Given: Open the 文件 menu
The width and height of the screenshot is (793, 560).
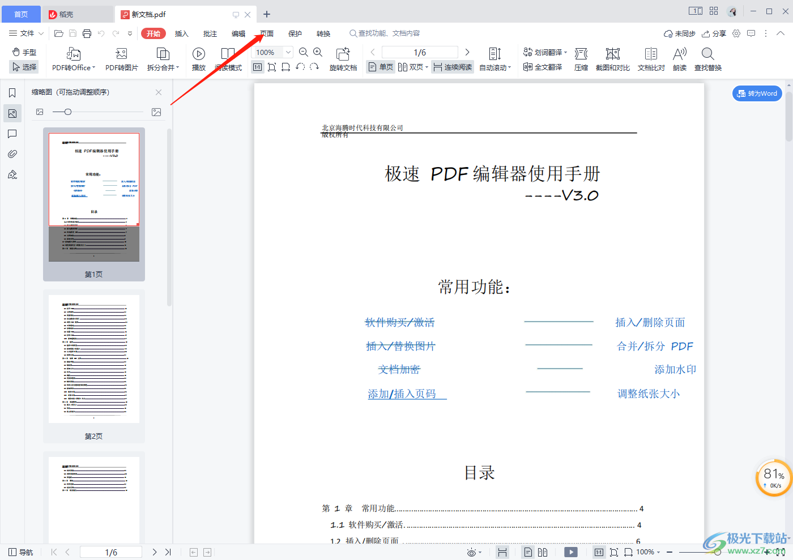Looking at the screenshot, I should tap(26, 33).
